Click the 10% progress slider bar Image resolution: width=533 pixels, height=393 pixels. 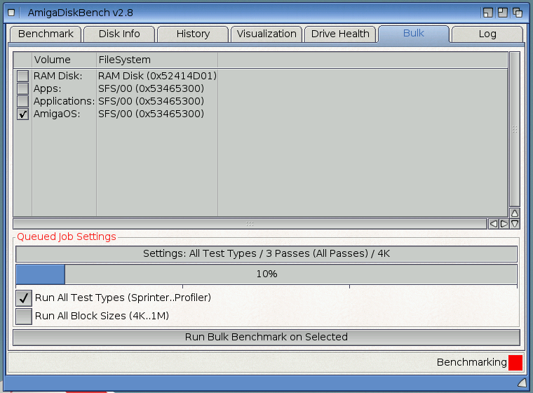pos(266,274)
